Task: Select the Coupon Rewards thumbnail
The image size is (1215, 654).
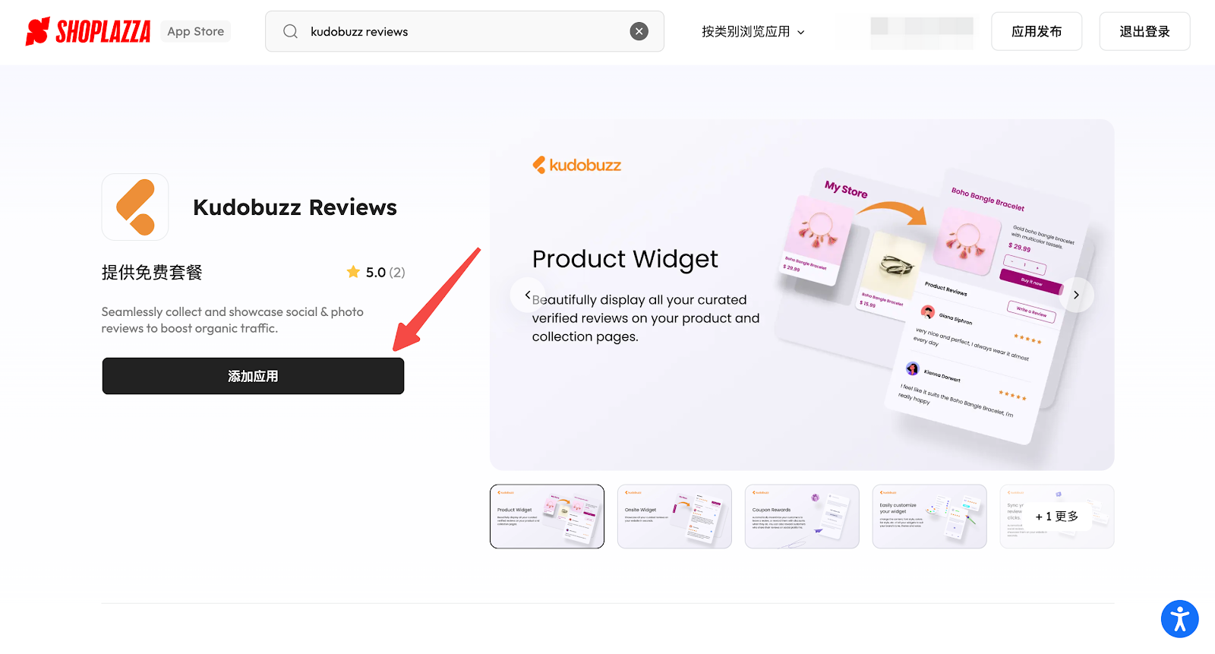Action: (x=802, y=517)
